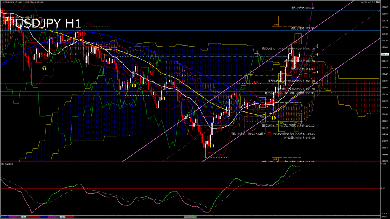The width and height of the screenshot is (390, 219).
Task: Click the H1 macd (12) indicator label
Action: 8,164
